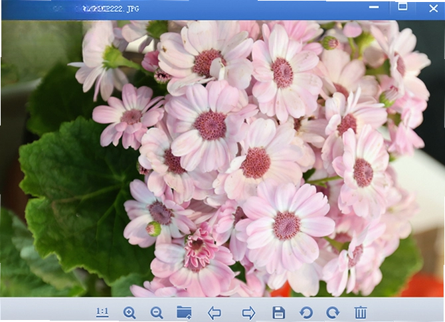Go to the previous image with left arrow

click(x=215, y=313)
